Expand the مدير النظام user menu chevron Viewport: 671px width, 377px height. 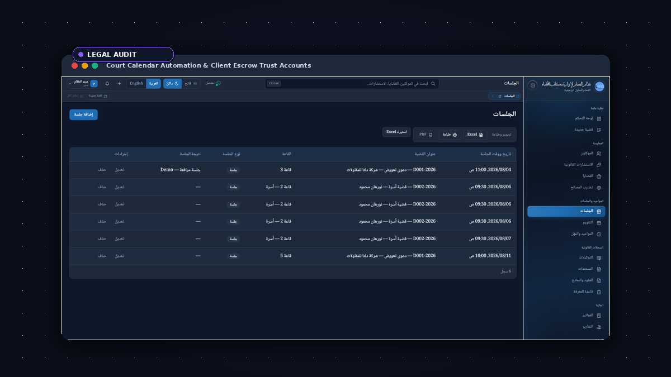(x=70, y=84)
